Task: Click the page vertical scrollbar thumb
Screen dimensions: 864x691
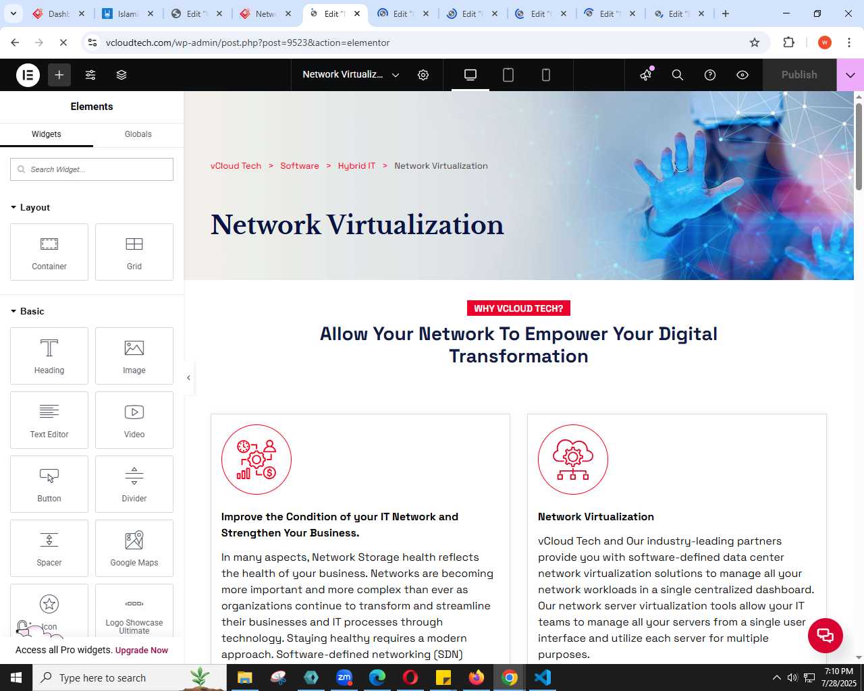Action: (859, 146)
